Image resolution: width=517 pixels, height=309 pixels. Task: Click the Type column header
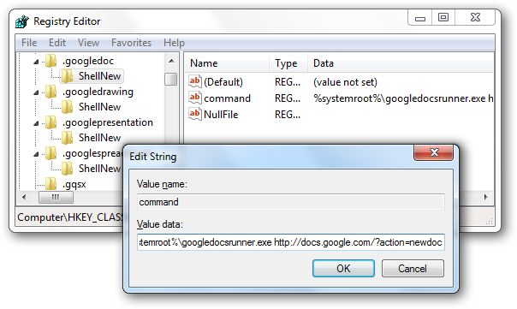point(288,63)
